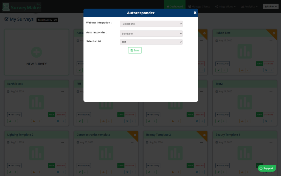Click the orange users stat icon on Test2 card
281x176 pixels.
[242, 121]
